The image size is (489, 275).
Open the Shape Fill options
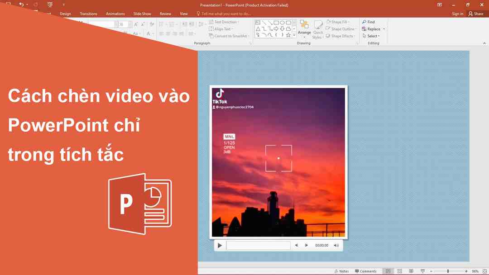(338, 22)
